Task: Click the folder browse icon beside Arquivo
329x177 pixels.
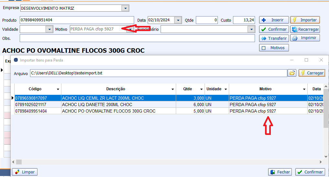Action: 292,73
